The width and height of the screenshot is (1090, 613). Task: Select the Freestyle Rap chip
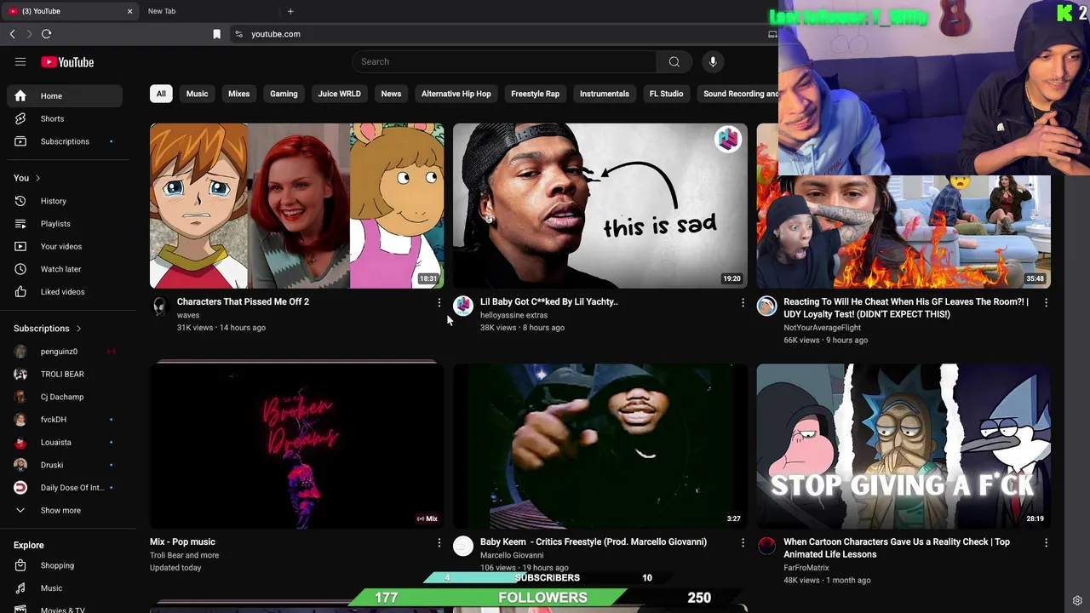click(x=535, y=94)
